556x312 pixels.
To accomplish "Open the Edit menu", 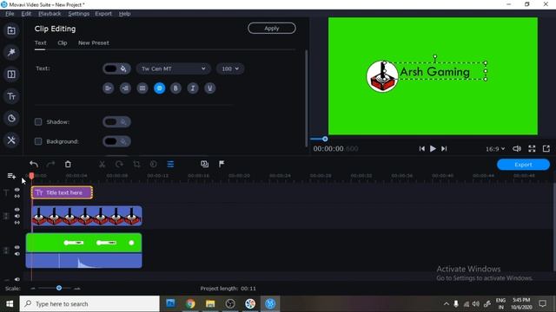I will (26, 14).
